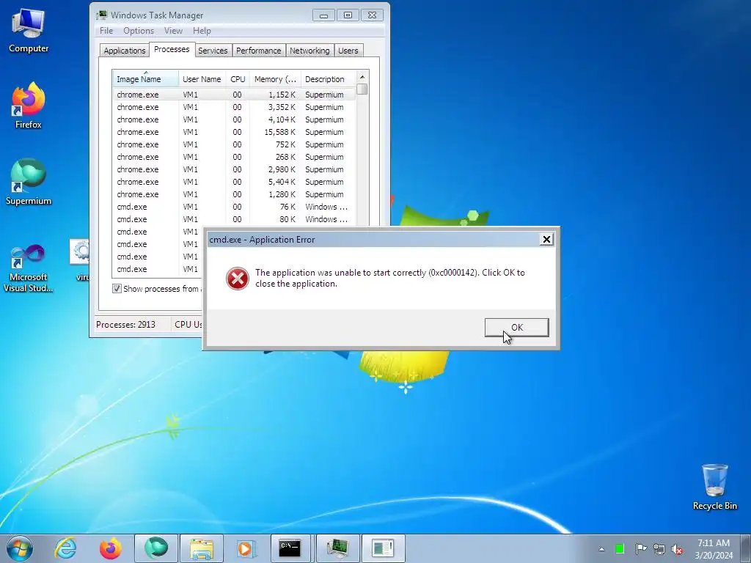Select chrome.exe row using 1,152 K memory
The image size is (751, 563).
[235, 95]
